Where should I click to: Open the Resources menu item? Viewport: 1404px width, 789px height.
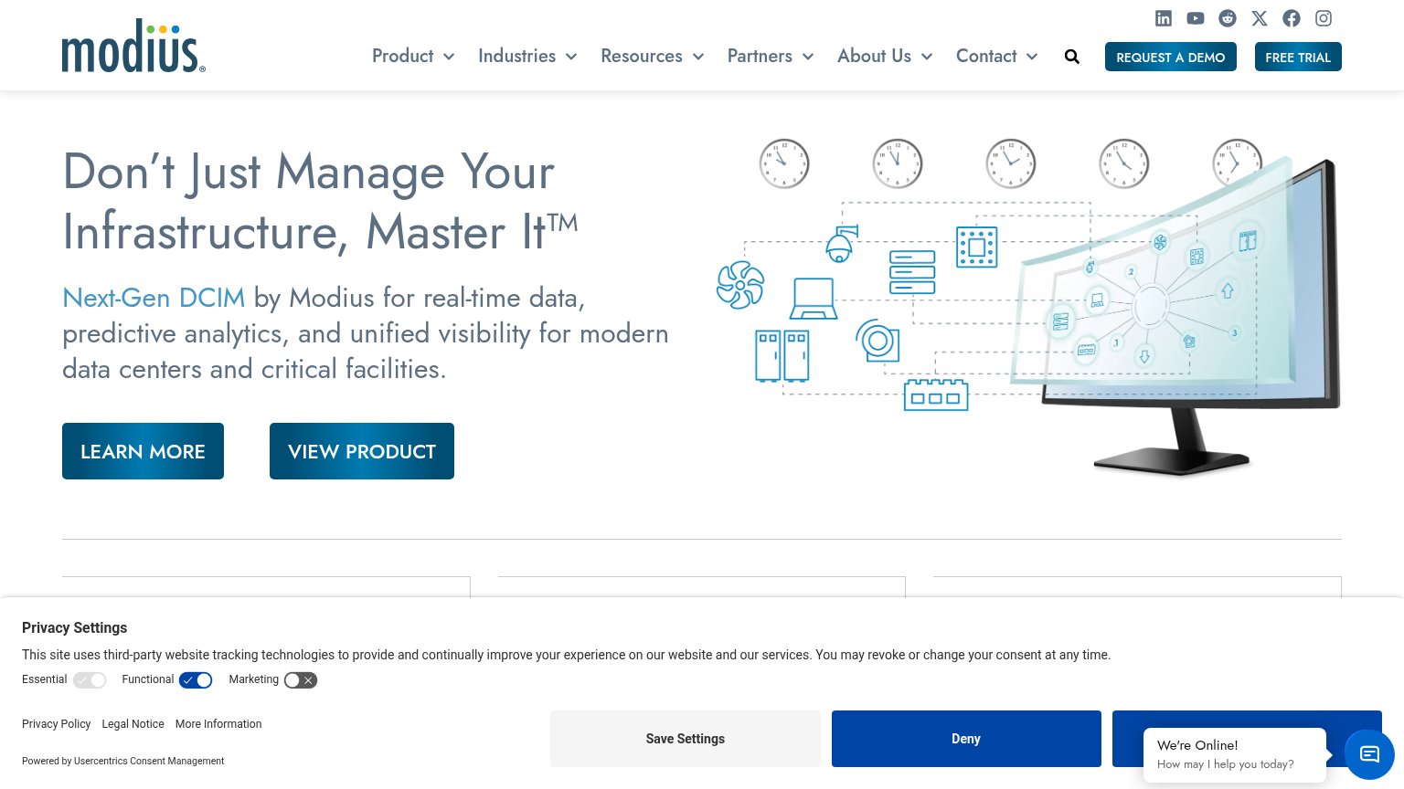[642, 56]
